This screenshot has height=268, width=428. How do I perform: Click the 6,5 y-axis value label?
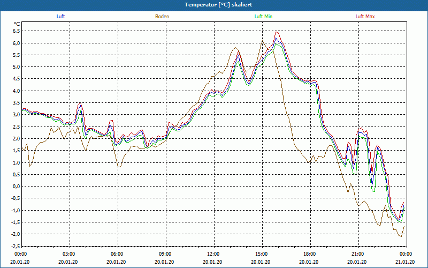[x=16, y=31]
